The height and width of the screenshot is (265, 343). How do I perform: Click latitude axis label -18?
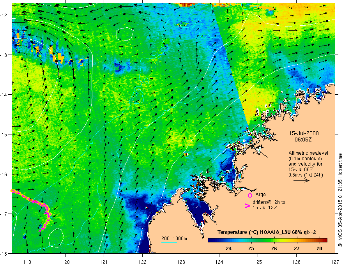5,253
